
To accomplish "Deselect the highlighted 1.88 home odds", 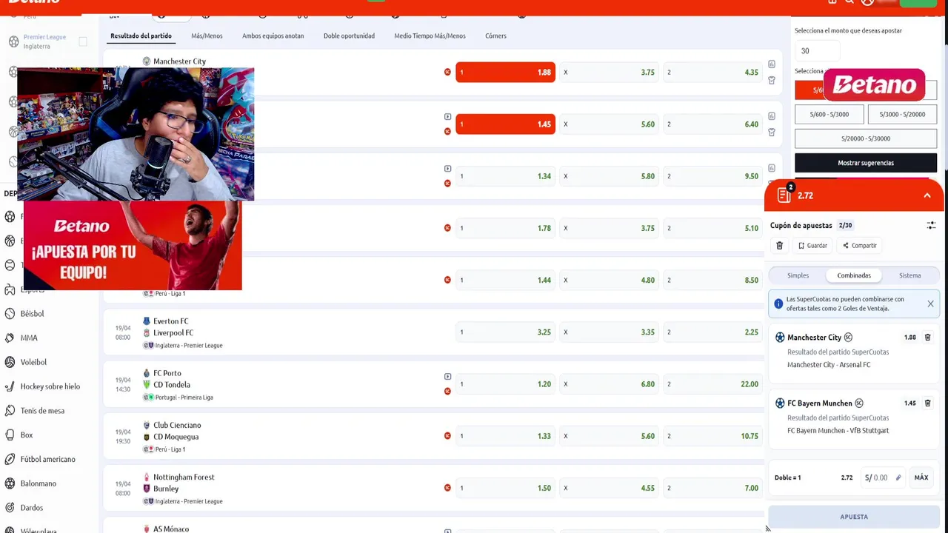I will pyautogui.click(x=505, y=73).
